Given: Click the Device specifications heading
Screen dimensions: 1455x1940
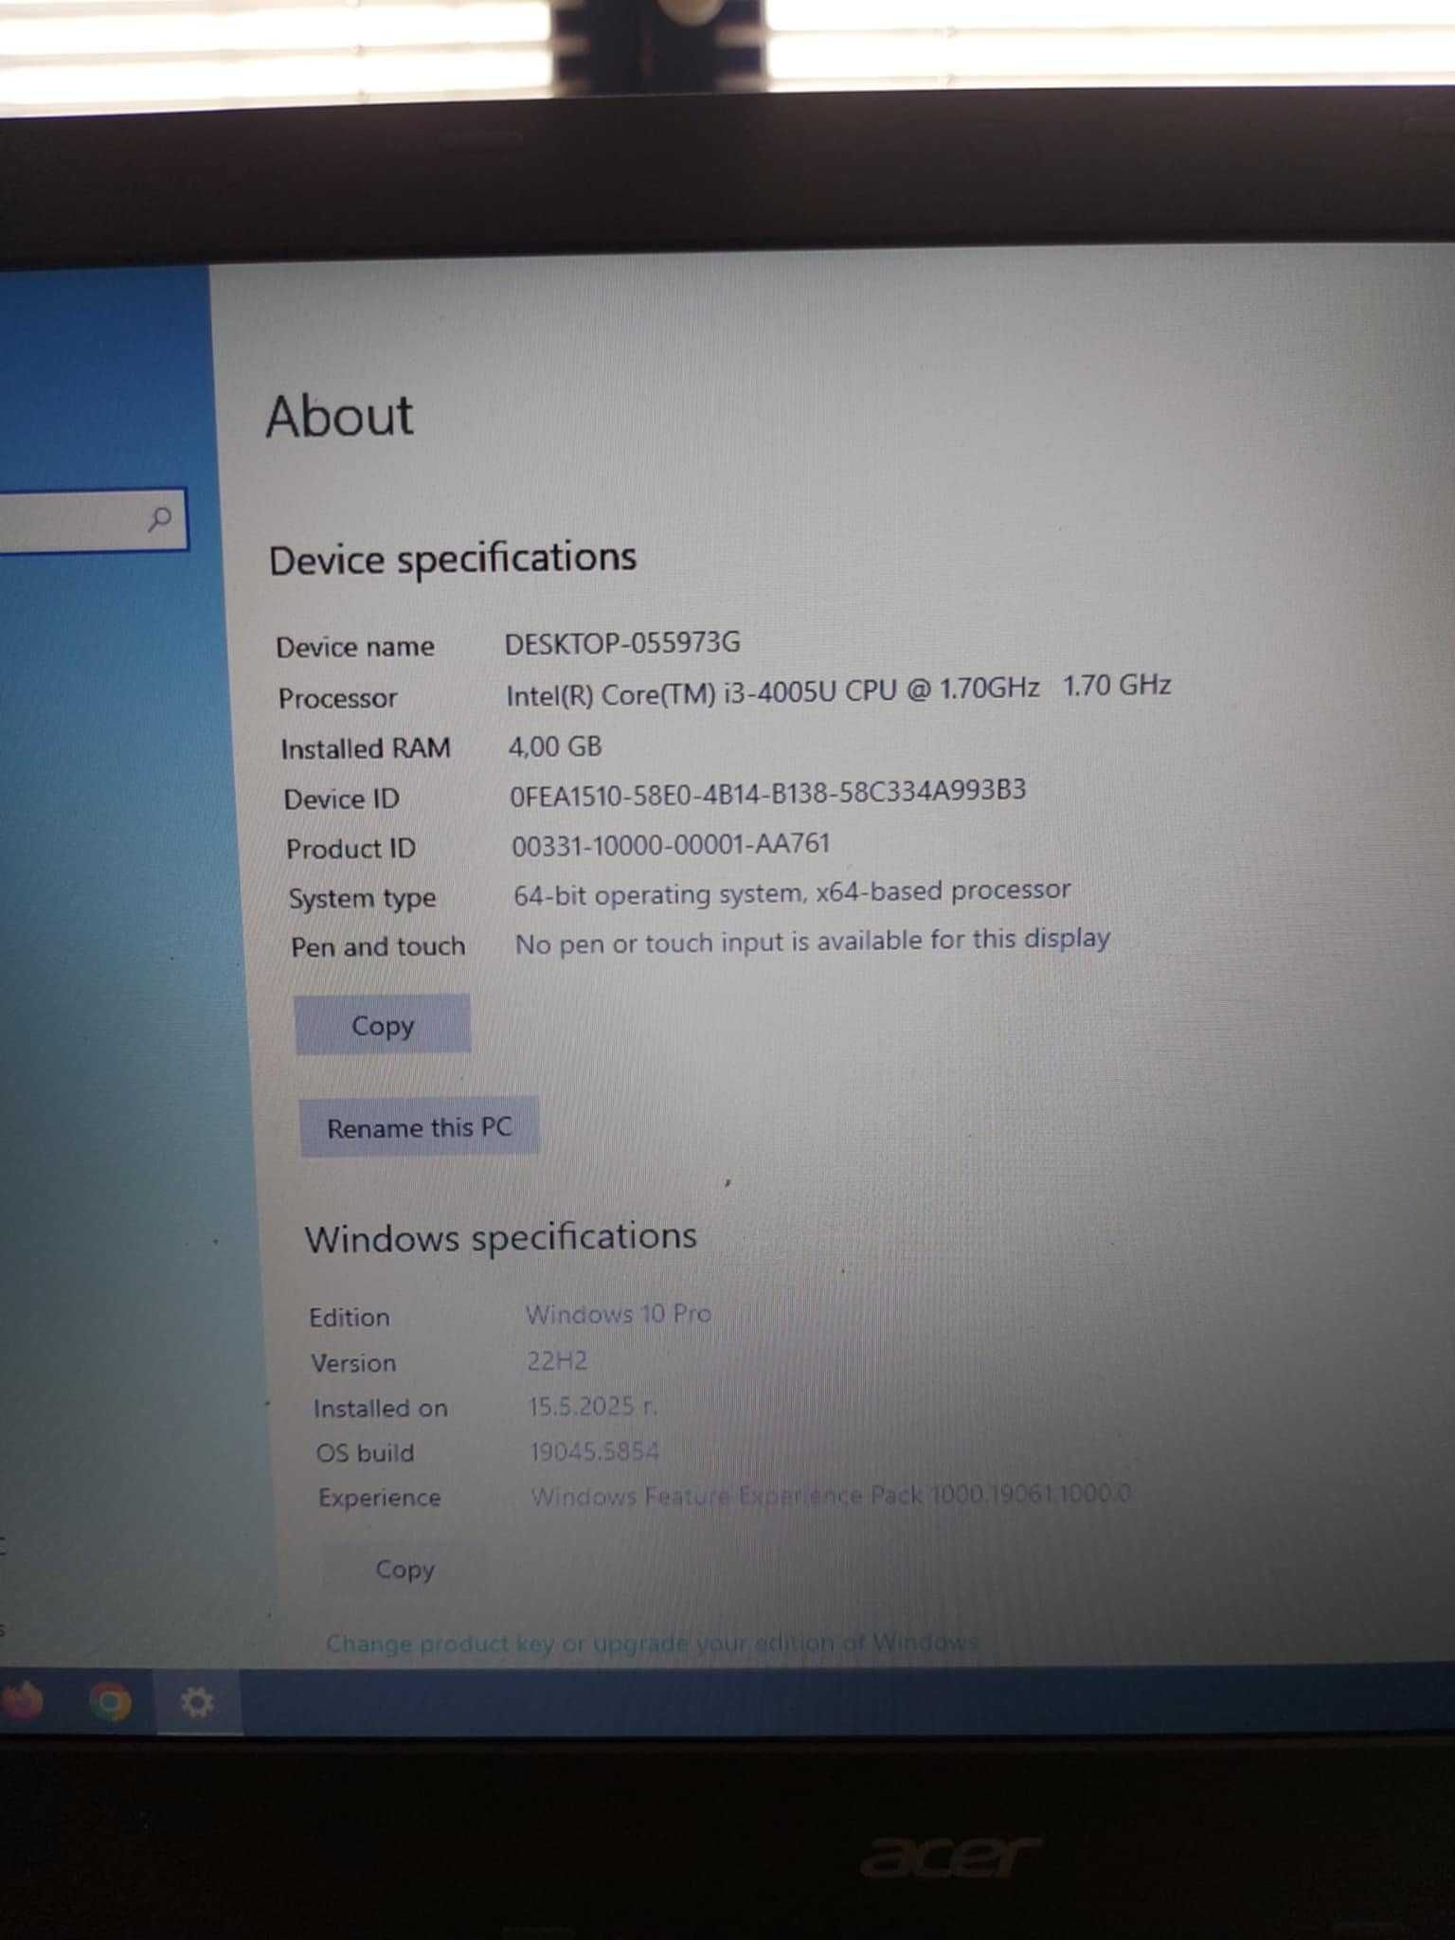Looking at the screenshot, I should click(x=453, y=558).
